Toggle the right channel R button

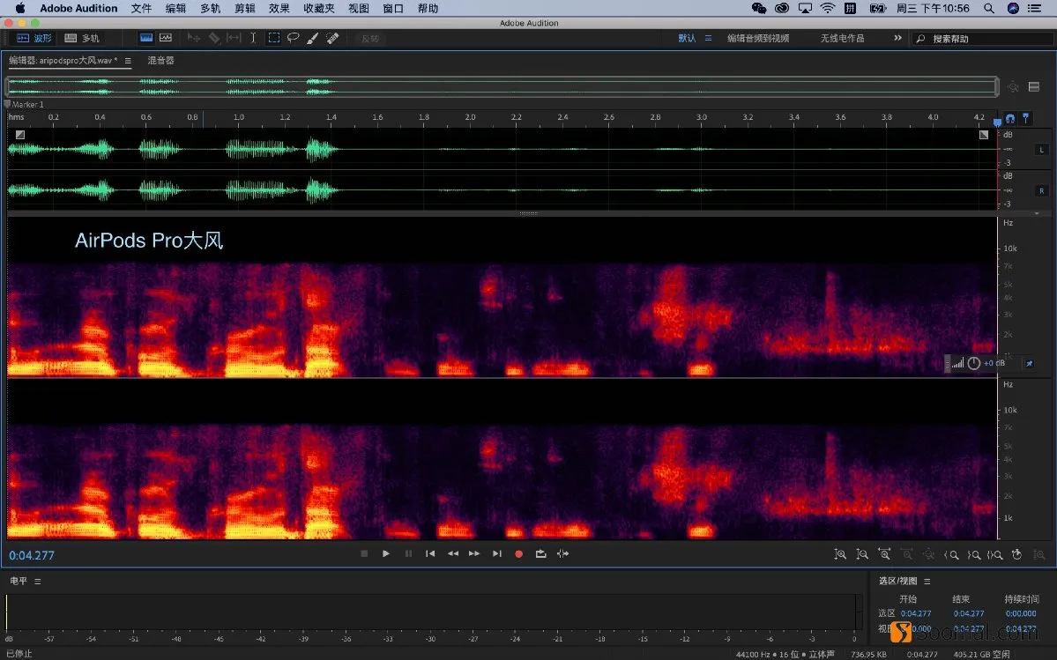tap(1041, 191)
